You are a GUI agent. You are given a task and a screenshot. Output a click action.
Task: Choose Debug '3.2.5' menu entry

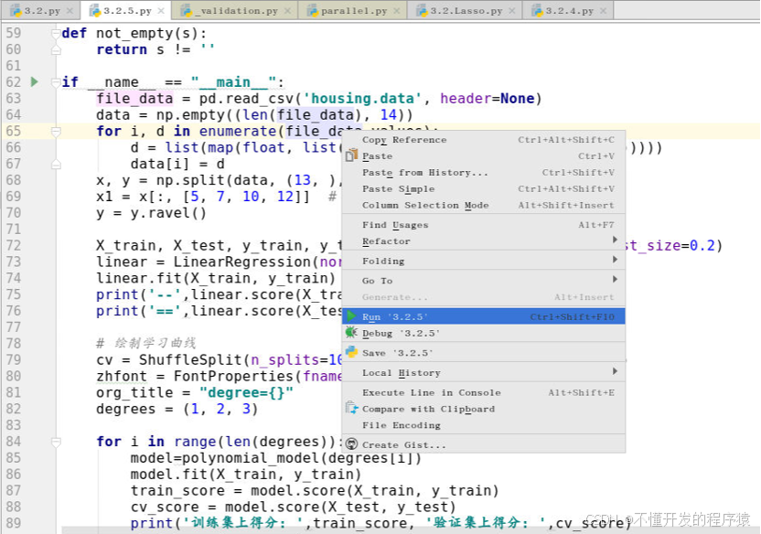coord(483,333)
